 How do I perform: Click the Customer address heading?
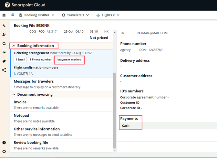click(136, 76)
